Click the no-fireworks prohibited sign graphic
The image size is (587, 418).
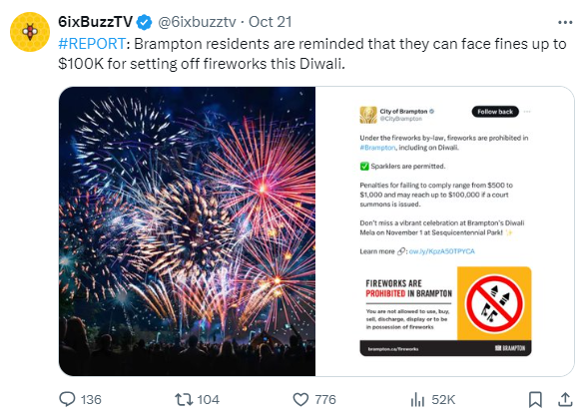pos(494,303)
